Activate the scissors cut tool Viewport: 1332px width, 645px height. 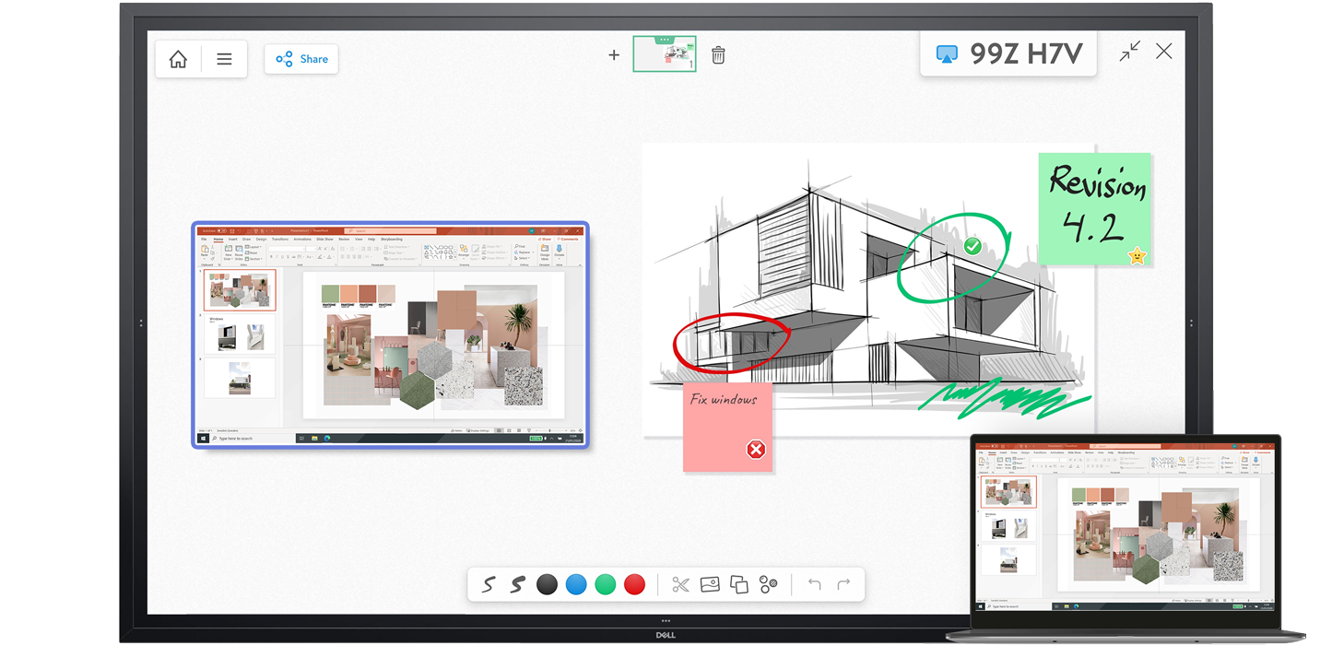[679, 584]
